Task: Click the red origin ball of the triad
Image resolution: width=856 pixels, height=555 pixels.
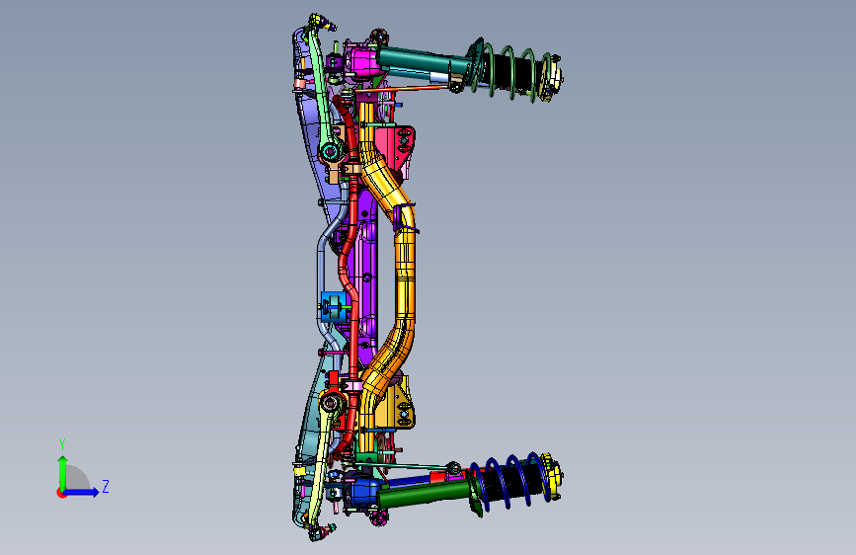Action: (61, 493)
